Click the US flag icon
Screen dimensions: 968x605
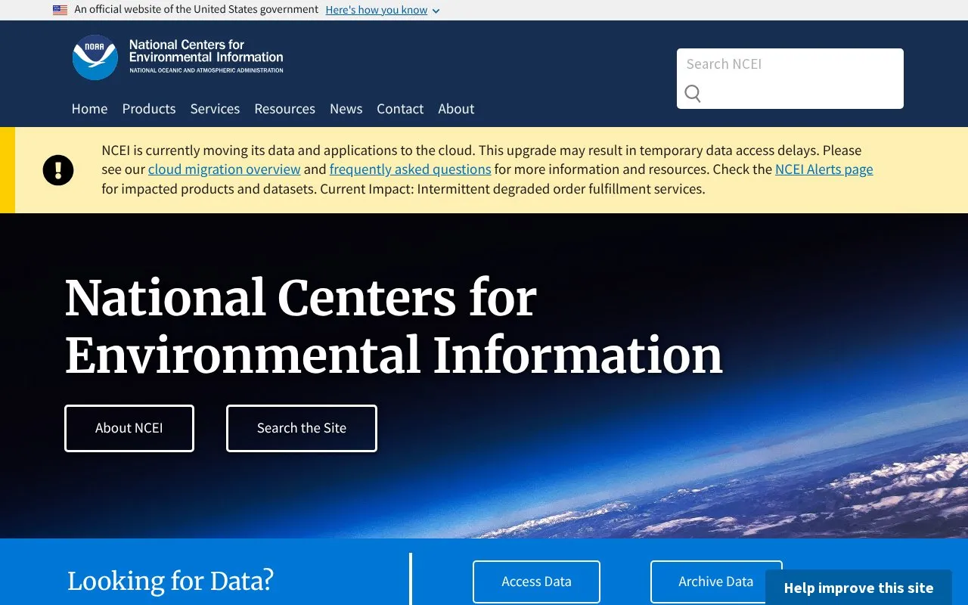click(x=60, y=10)
